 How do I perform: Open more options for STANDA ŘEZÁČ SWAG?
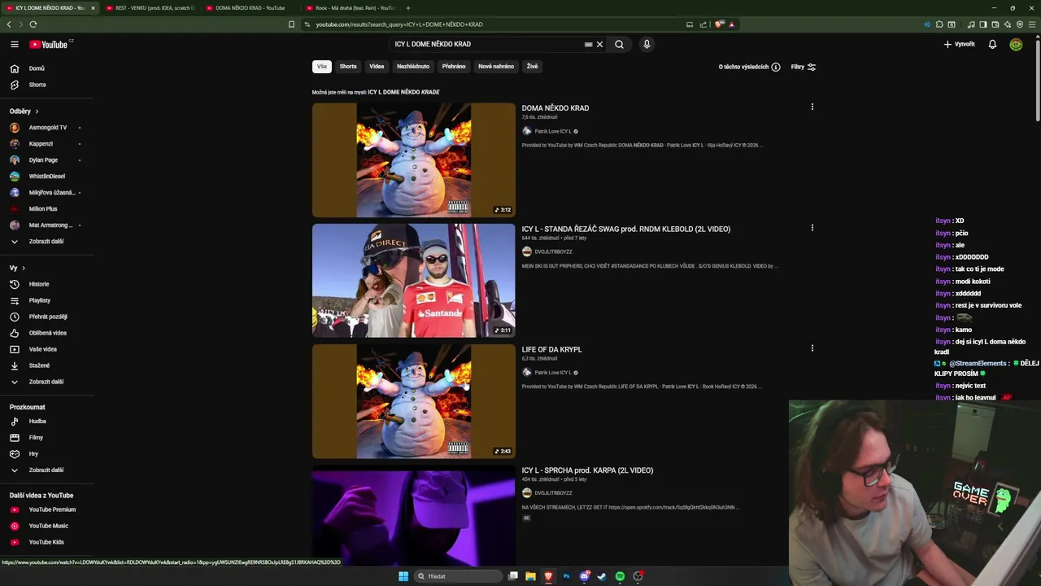tap(812, 228)
